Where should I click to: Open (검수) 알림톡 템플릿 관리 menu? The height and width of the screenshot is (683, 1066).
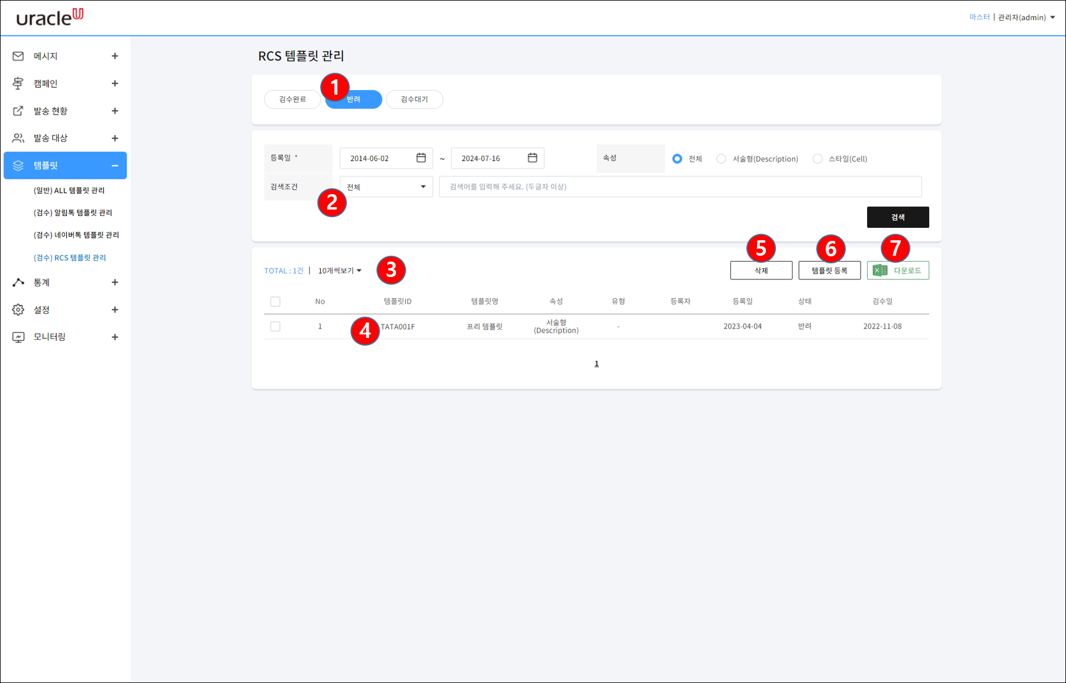coord(73,212)
